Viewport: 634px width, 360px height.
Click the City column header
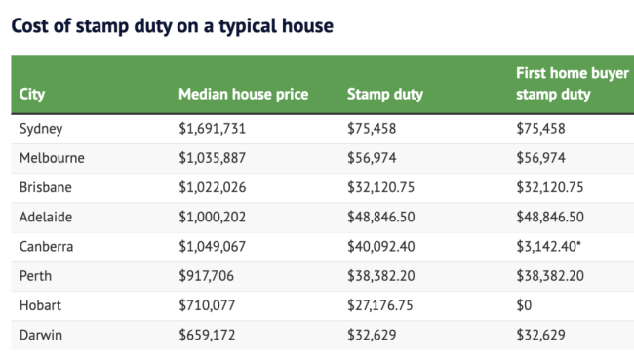(x=32, y=95)
